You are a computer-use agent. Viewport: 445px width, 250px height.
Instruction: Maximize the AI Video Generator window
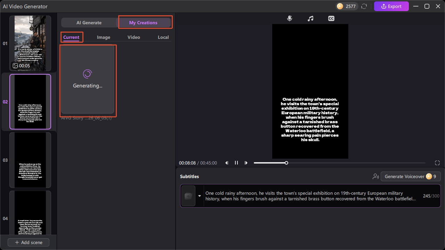coord(427,6)
